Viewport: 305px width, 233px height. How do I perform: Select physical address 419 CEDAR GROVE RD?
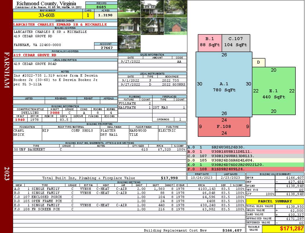(35, 55)
